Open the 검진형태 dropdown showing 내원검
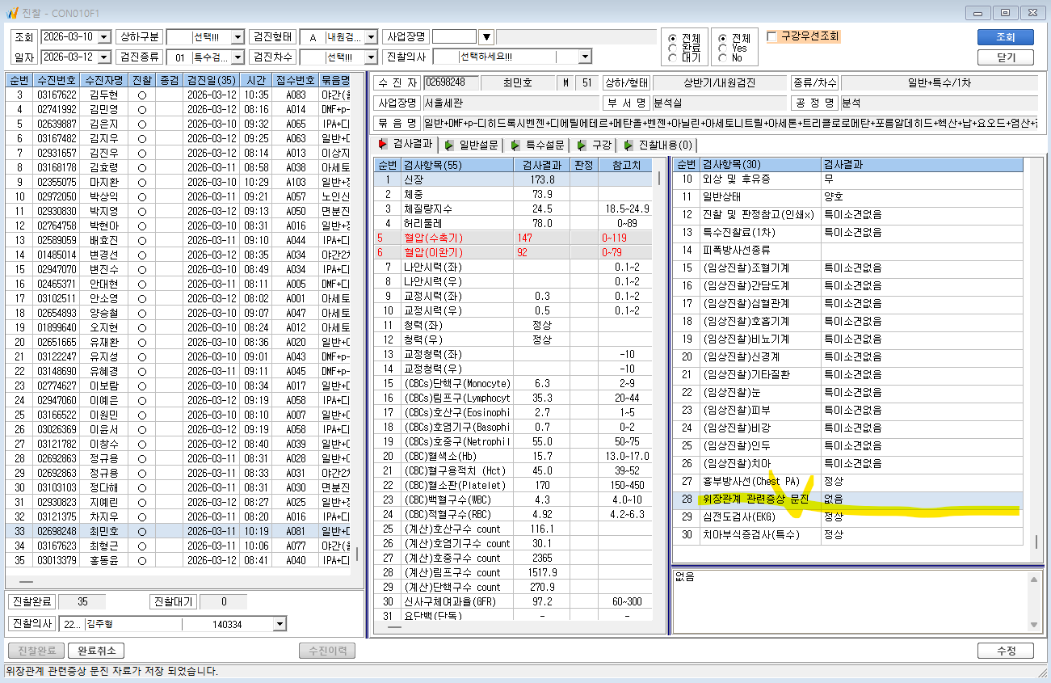Screen dimensions: 1051x683 (371, 37)
